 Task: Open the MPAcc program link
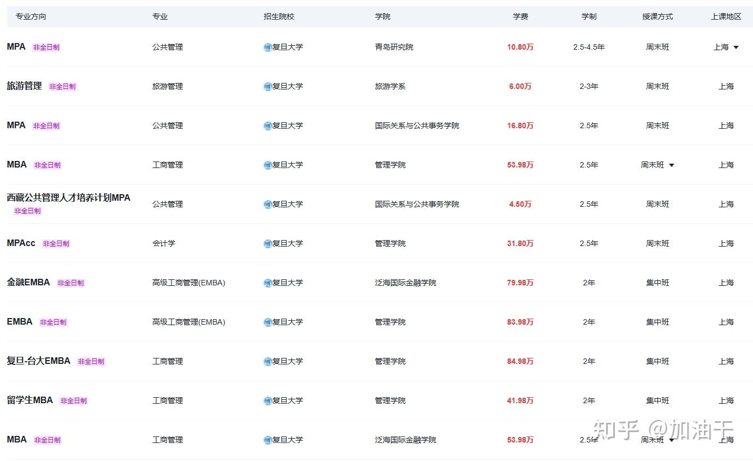pos(21,243)
